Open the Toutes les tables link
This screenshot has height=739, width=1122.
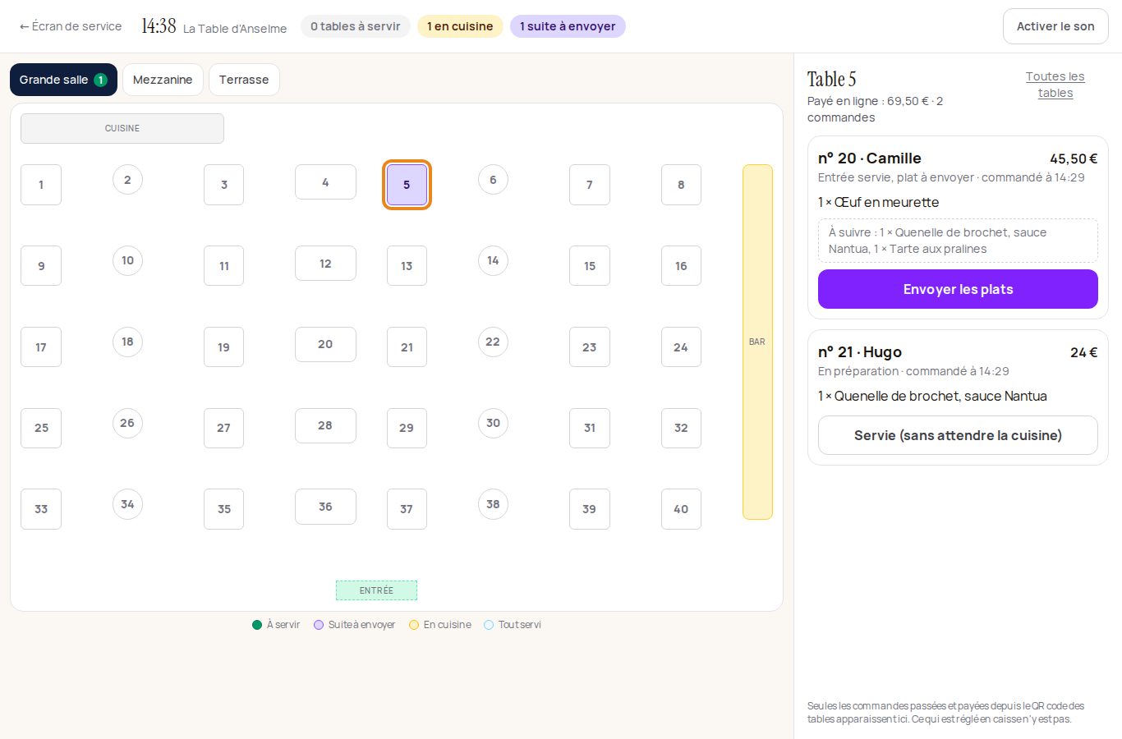pyautogui.click(x=1055, y=85)
